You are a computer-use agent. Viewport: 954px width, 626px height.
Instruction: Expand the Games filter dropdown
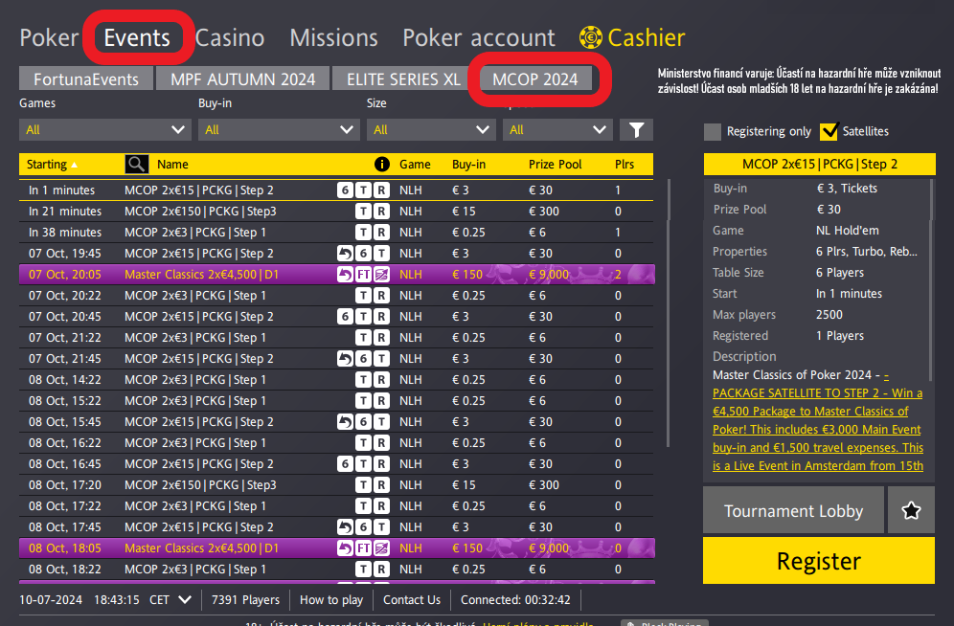[x=105, y=129]
